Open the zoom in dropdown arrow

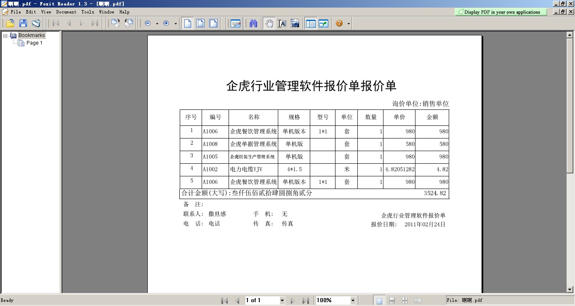tap(176, 24)
